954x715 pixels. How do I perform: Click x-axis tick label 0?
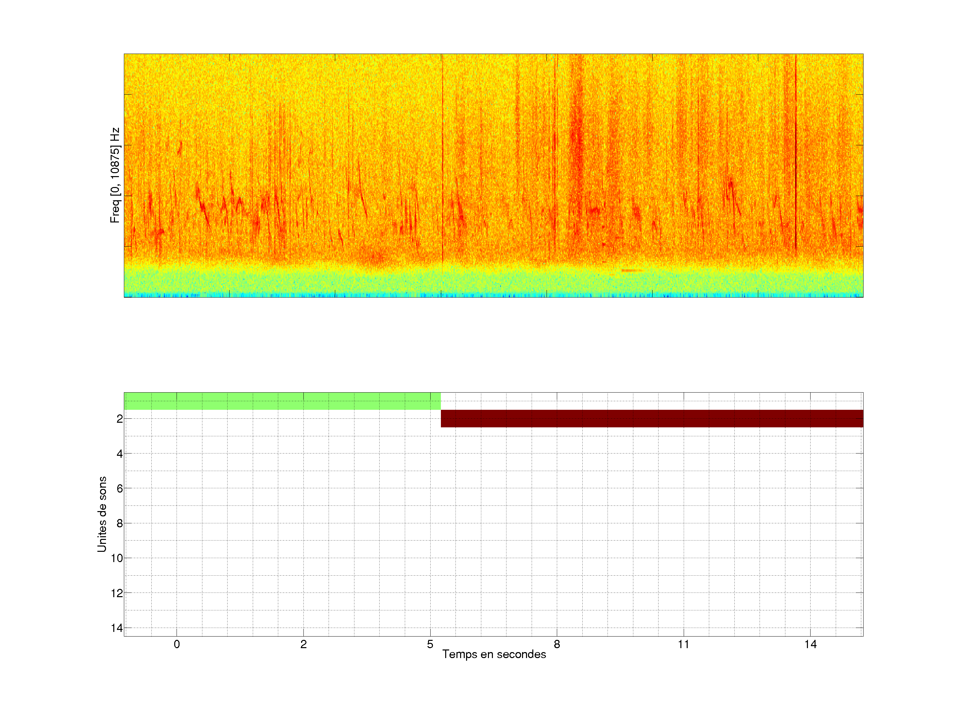click(x=177, y=644)
